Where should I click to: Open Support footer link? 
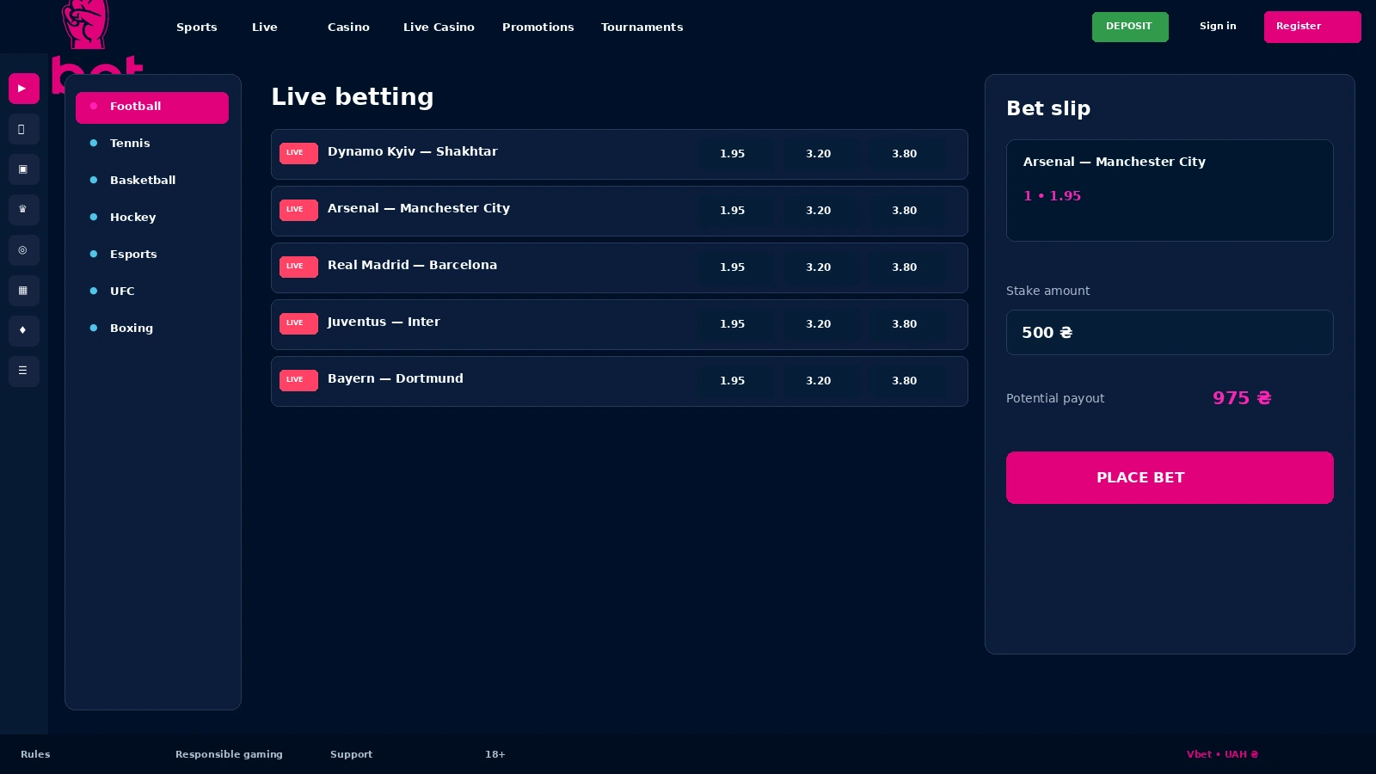coord(351,754)
